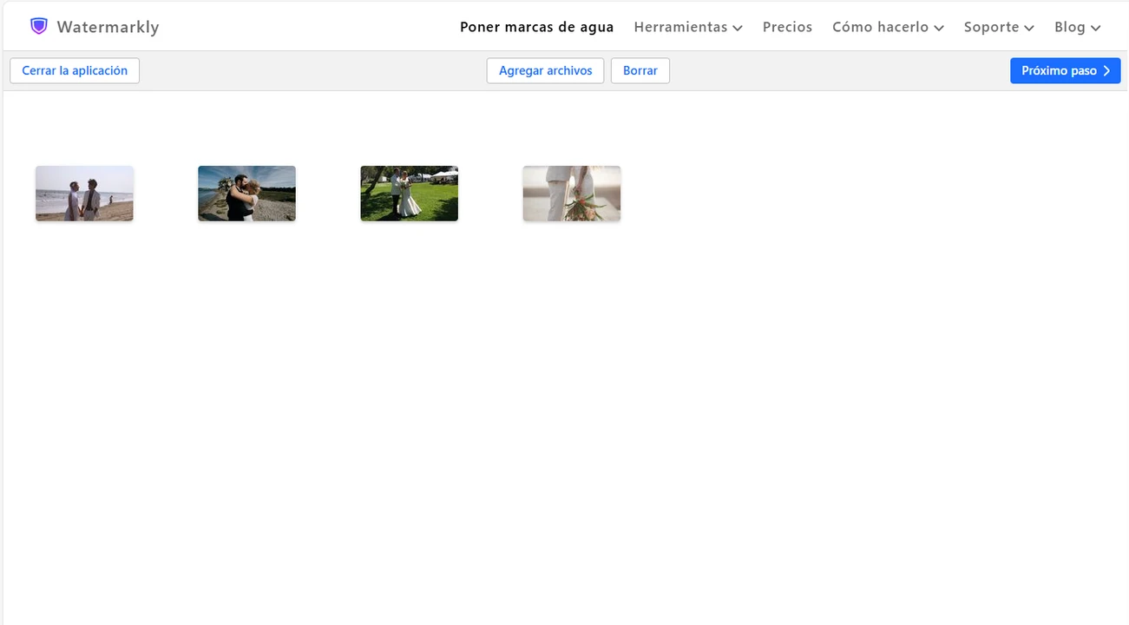Select the beach couple holding hands thumbnail
The image size is (1129, 625).
pos(84,194)
